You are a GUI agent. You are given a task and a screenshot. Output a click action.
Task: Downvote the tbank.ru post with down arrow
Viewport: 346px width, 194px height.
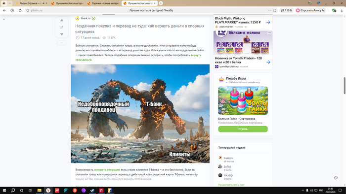pyautogui.click(x=62, y=34)
